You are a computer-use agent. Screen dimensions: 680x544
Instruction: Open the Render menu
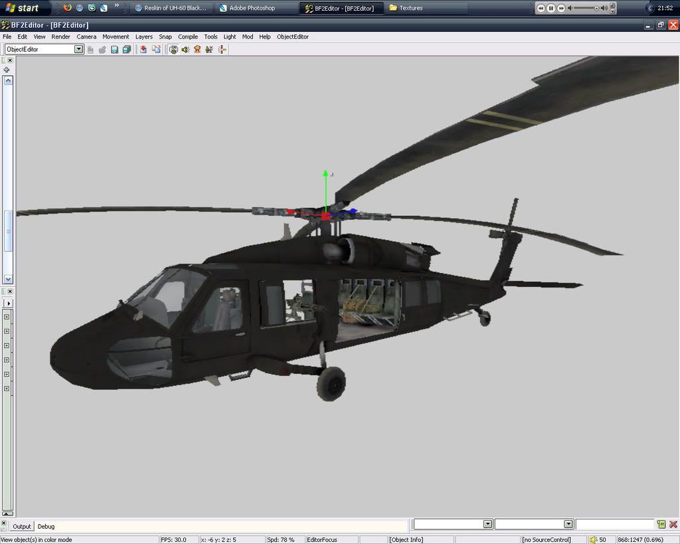click(x=60, y=37)
